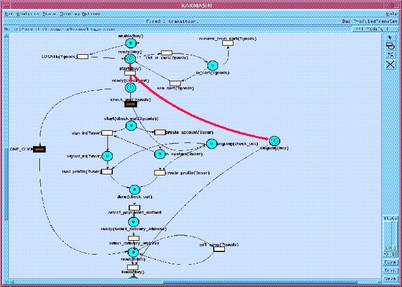
Task: Click the in_cart(?goods) place node
Action: (x=213, y=65)
